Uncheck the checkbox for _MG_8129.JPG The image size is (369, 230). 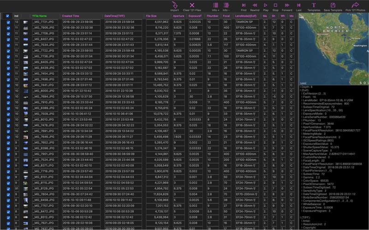click(x=8, y=189)
